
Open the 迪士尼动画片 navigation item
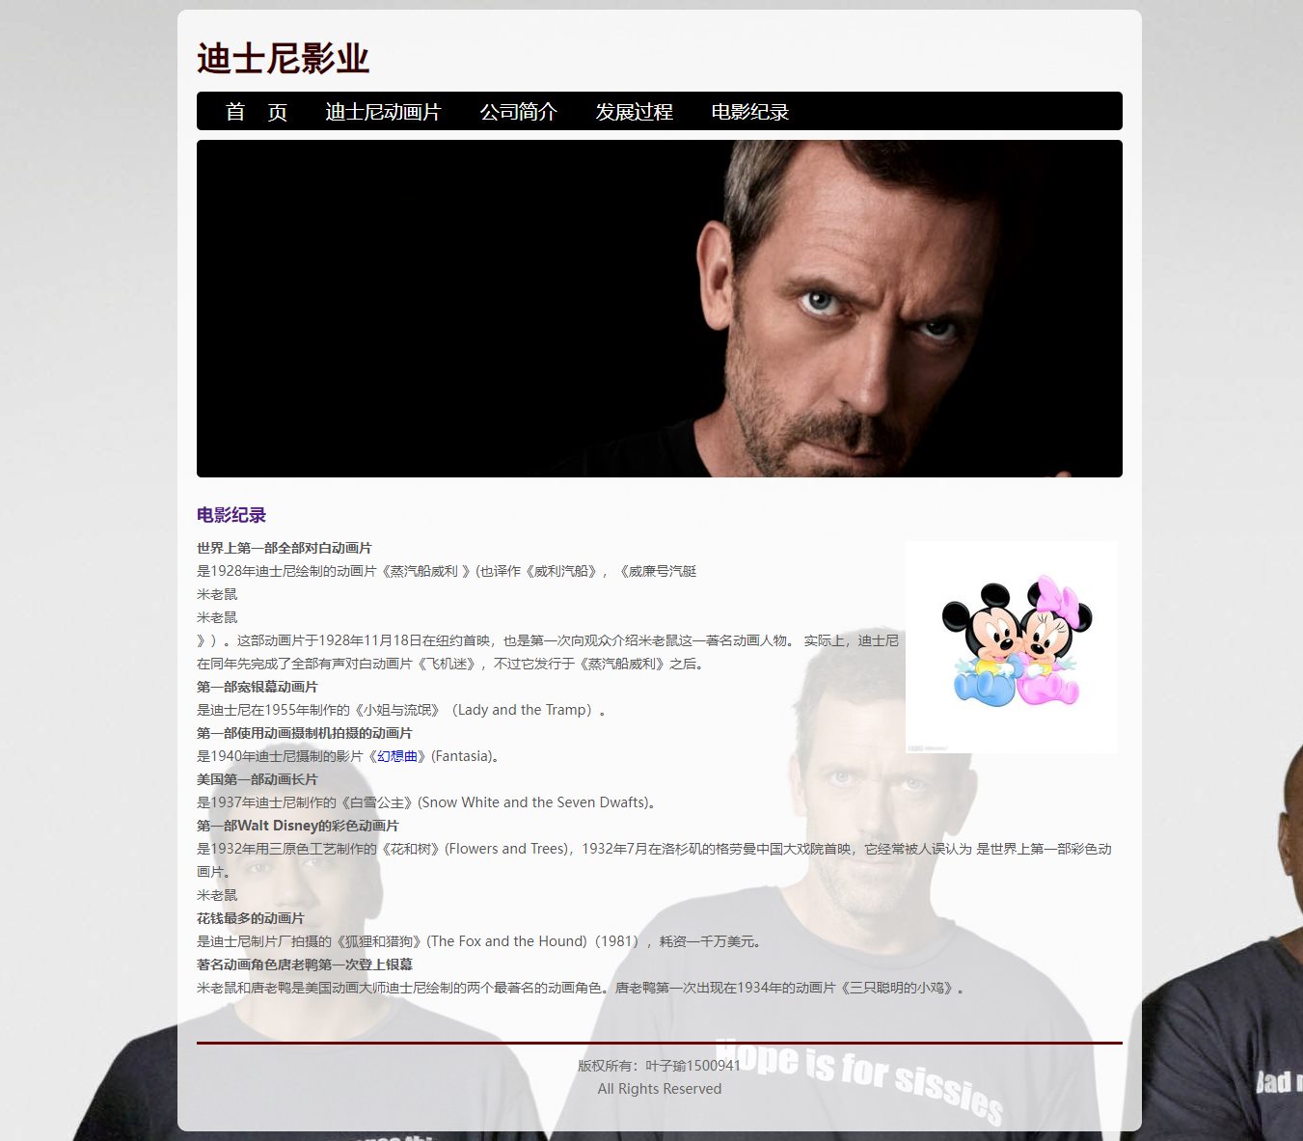(383, 112)
